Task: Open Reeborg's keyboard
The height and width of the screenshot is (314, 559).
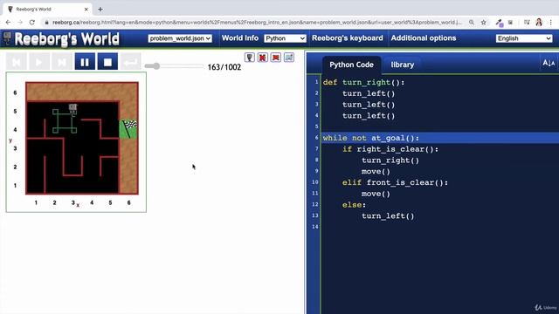Action: 348,38
